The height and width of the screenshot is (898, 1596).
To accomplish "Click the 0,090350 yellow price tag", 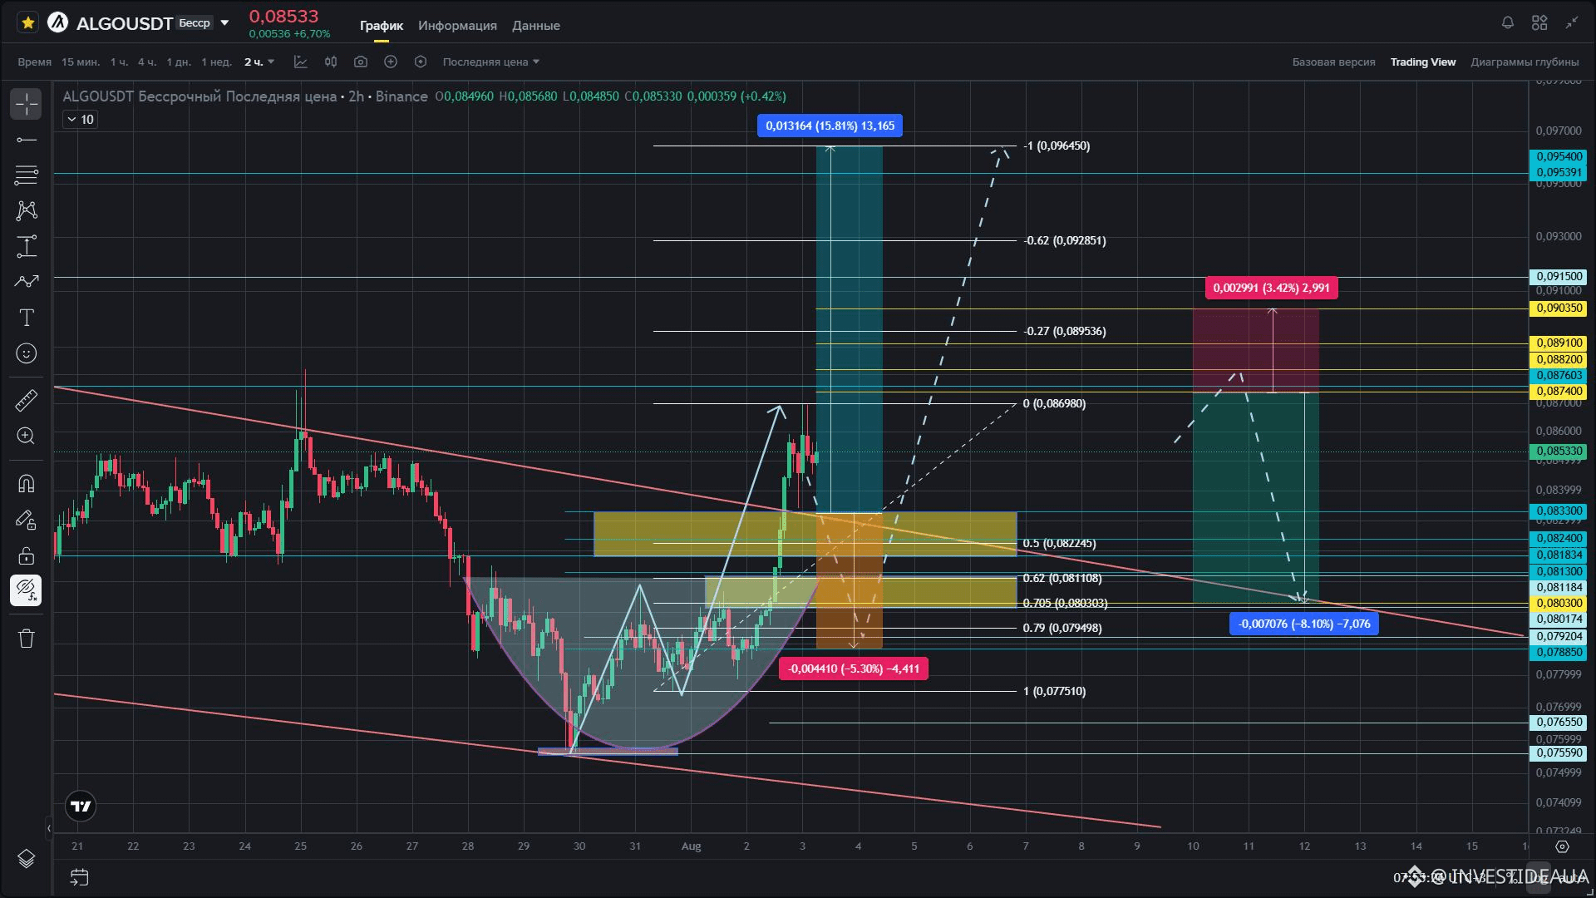I will (1559, 308).
